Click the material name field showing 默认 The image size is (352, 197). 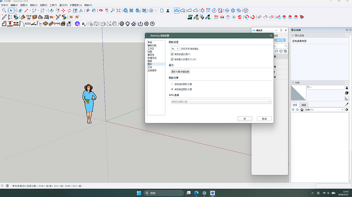click(x=325, y=87)
